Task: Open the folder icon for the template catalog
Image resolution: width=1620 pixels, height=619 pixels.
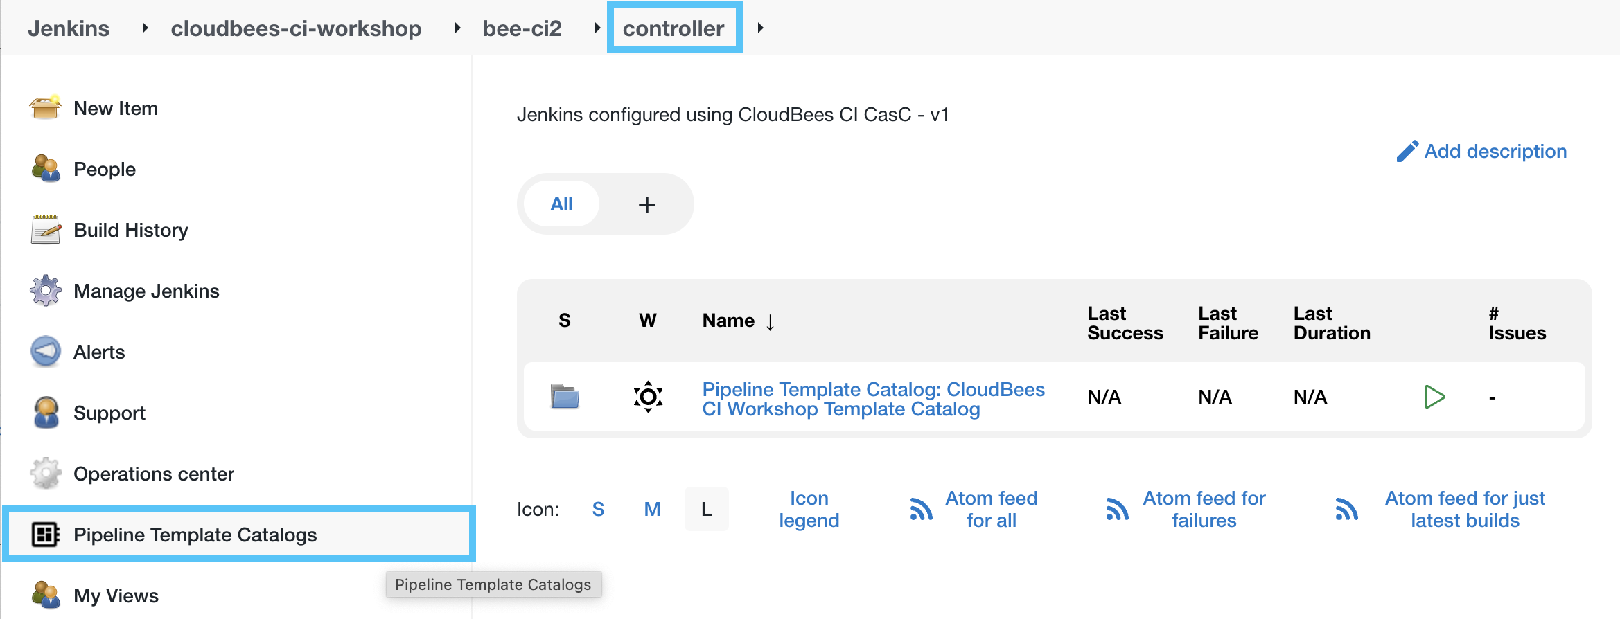Action: tap(563, 397)
